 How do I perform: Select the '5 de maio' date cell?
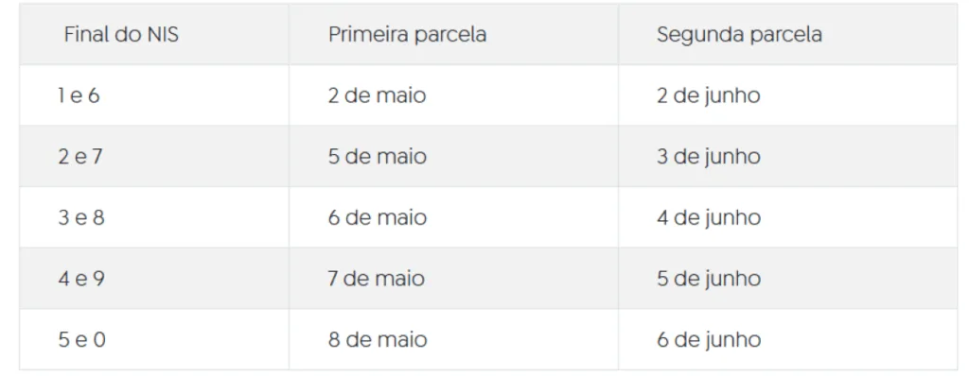tap(453, 156)
